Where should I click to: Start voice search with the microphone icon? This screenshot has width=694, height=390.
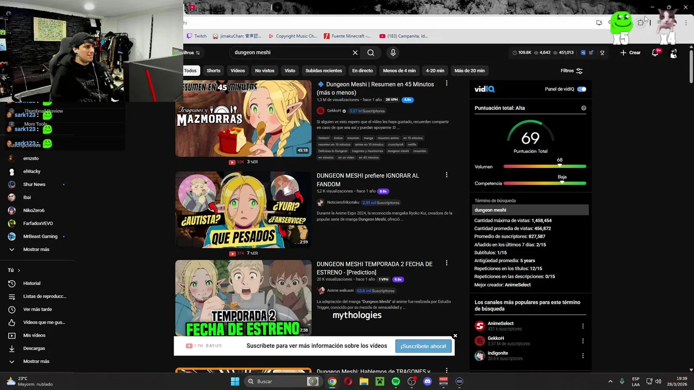tap(393, 53)
